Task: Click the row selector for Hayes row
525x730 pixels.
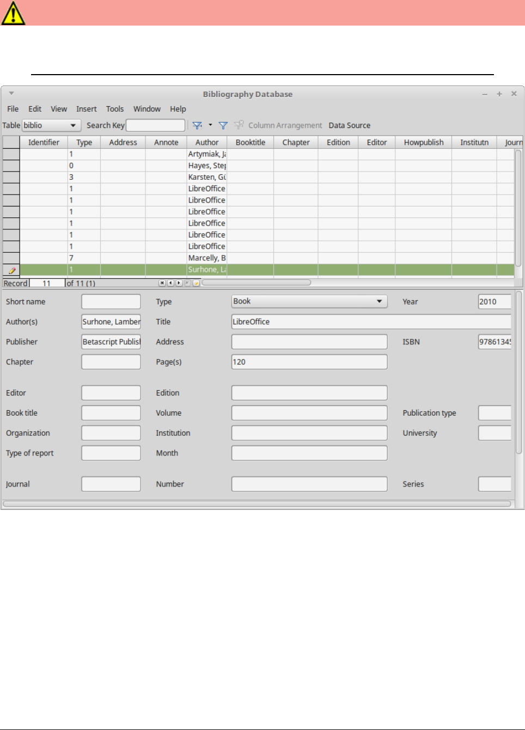Action: tap(11, 166)
